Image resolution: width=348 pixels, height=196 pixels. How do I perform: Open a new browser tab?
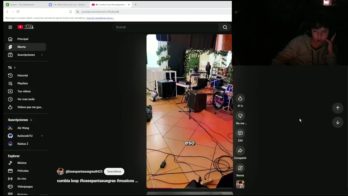pos(135,5)
